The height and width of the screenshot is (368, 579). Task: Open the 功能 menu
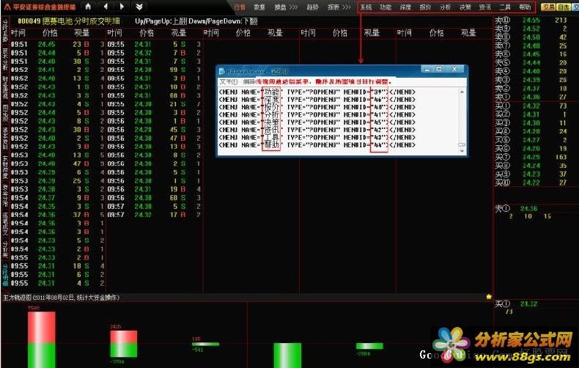tap(386, 7)
